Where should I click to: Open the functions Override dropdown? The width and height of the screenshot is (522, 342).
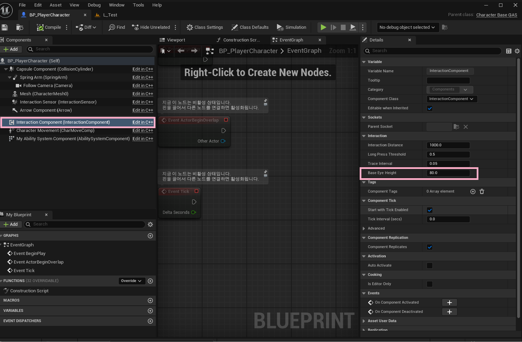(131, 281)
